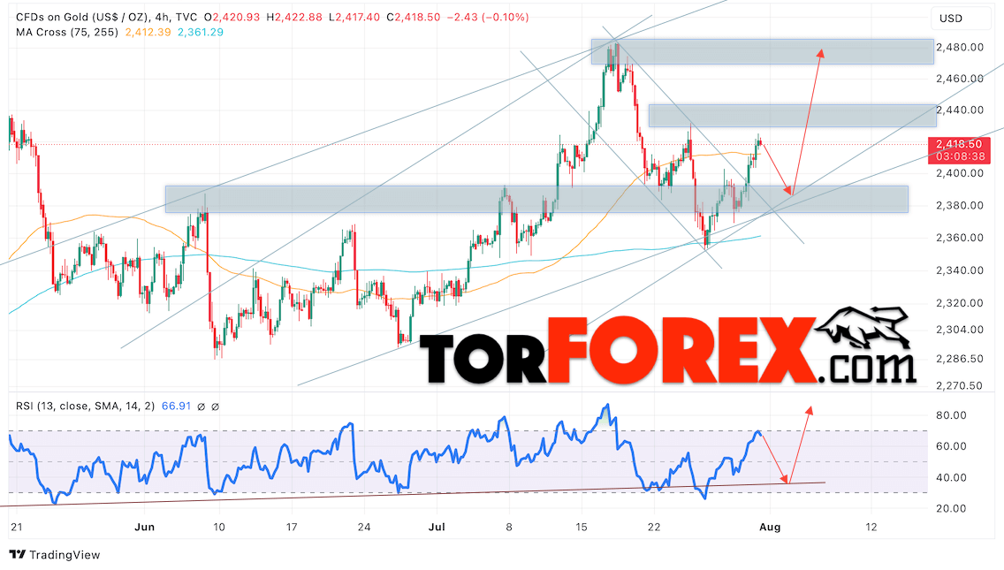Click the RSI value 66.91
The width and height of the screenshot is (1004, 570).
coord(176,406)
